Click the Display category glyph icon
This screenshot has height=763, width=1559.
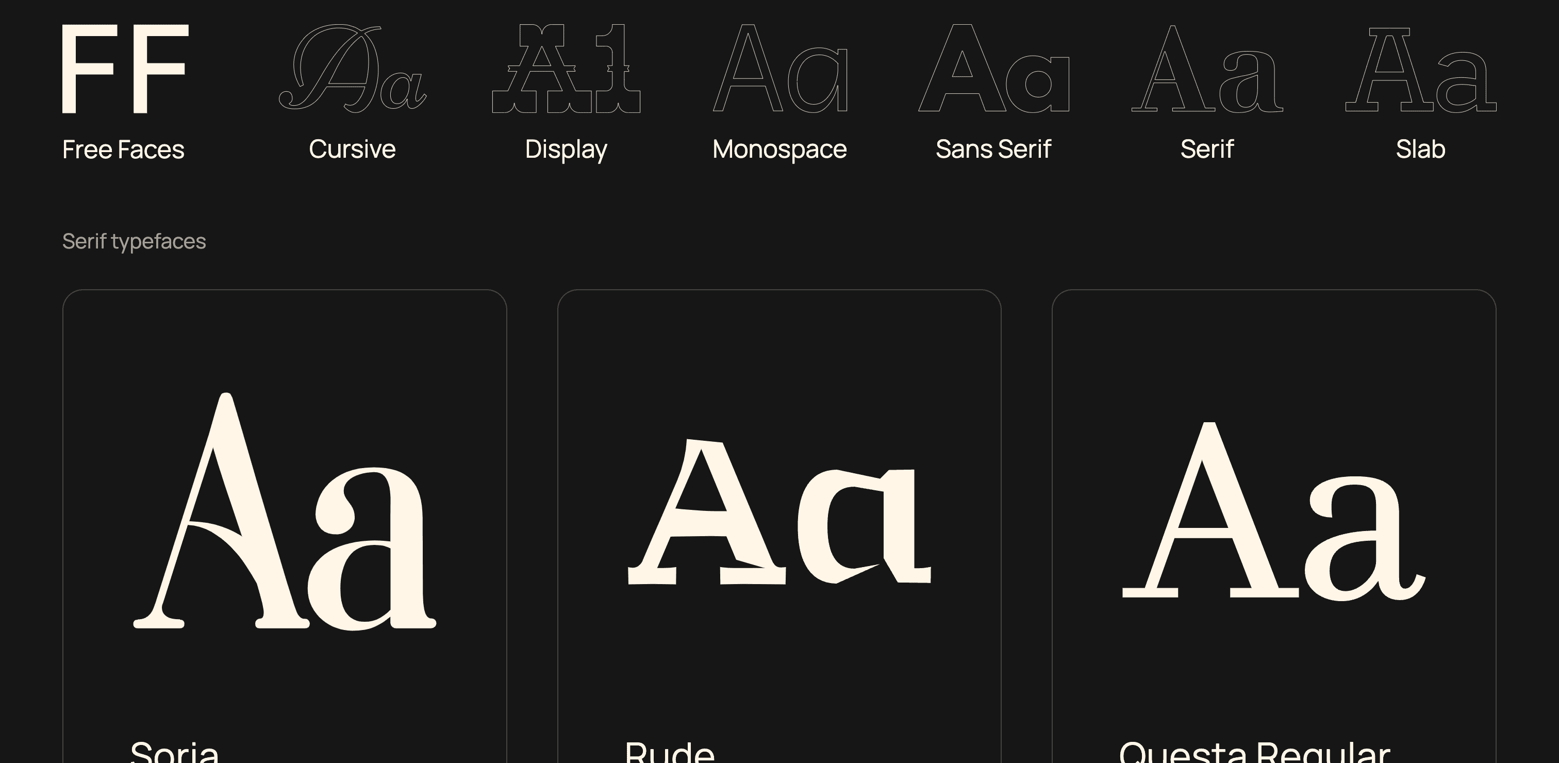(566, 69)
